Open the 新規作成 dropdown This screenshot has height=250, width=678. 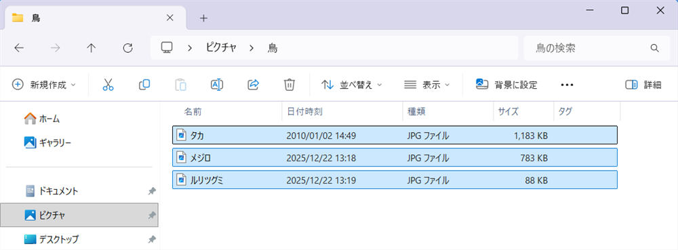(43, 85)
